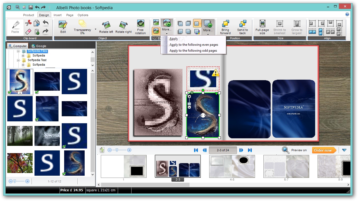Image resolution: width=358 pixels, height=201 pixels.
Task: Select the first shadow style in top row
Action: pos(181,24)
